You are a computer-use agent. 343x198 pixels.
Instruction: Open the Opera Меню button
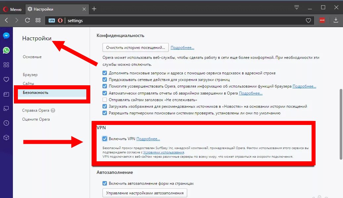point(12,9)
